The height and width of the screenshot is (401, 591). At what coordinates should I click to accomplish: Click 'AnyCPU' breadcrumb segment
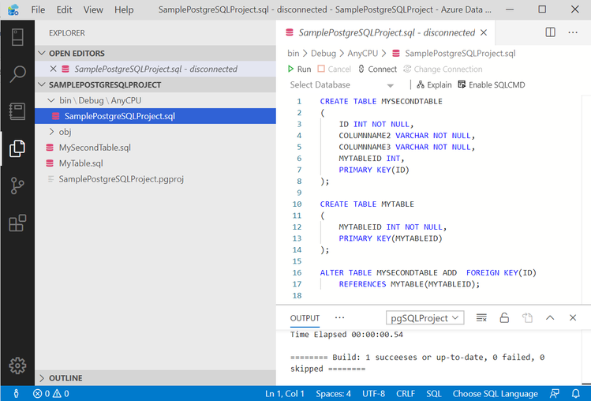363,53
